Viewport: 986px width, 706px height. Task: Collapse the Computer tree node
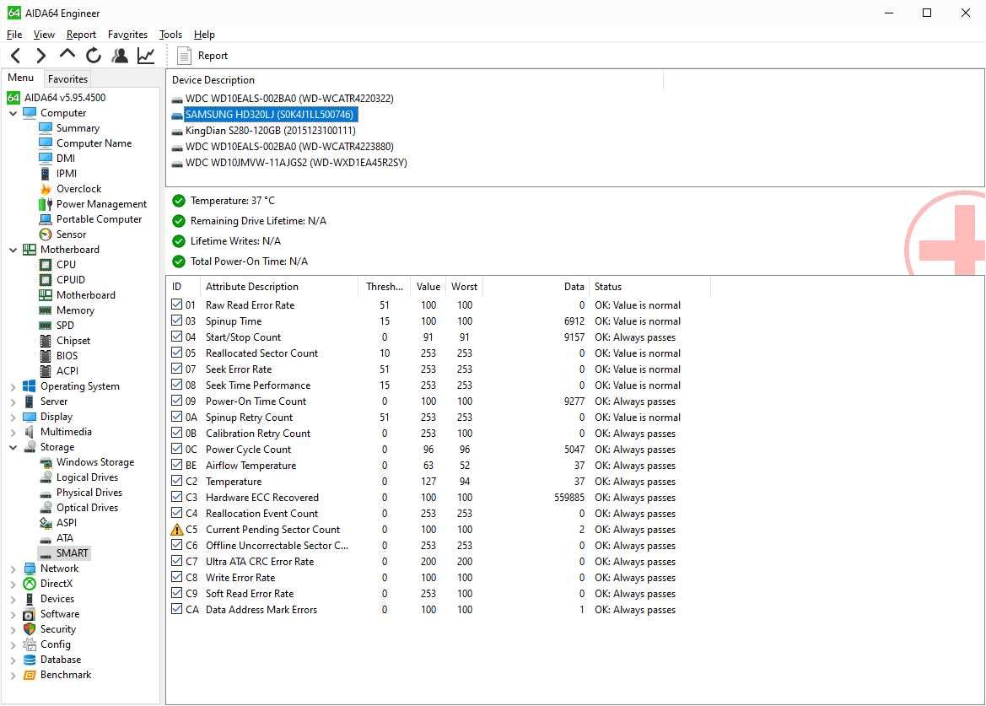point(13,113)
